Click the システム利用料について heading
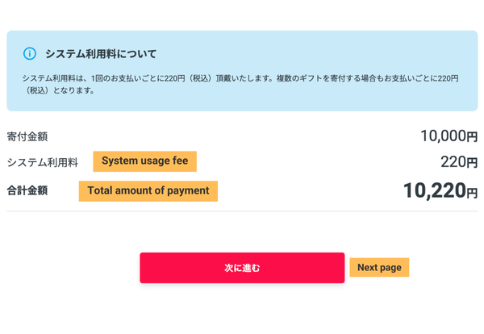 [101, 54]
